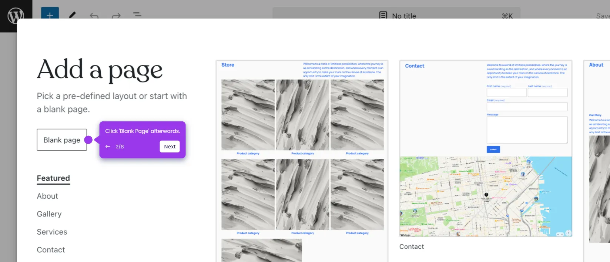
Task: Click the ⌘K shortcut label
Action: pos(507,16)
